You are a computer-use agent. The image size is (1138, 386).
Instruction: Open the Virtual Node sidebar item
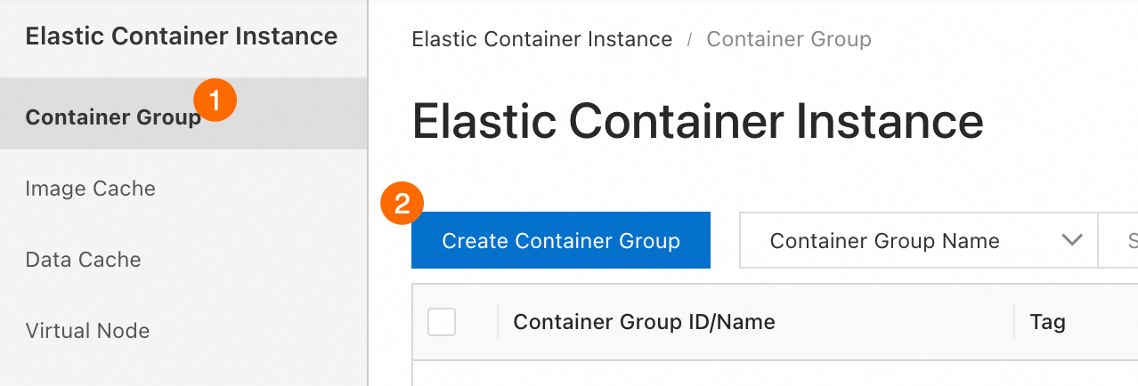click(87, 331)
